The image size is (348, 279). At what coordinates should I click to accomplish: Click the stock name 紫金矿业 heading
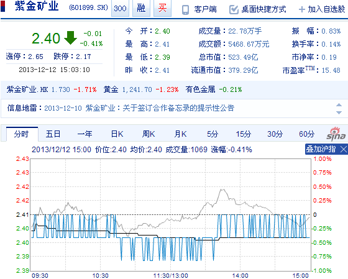coord(37,6)
